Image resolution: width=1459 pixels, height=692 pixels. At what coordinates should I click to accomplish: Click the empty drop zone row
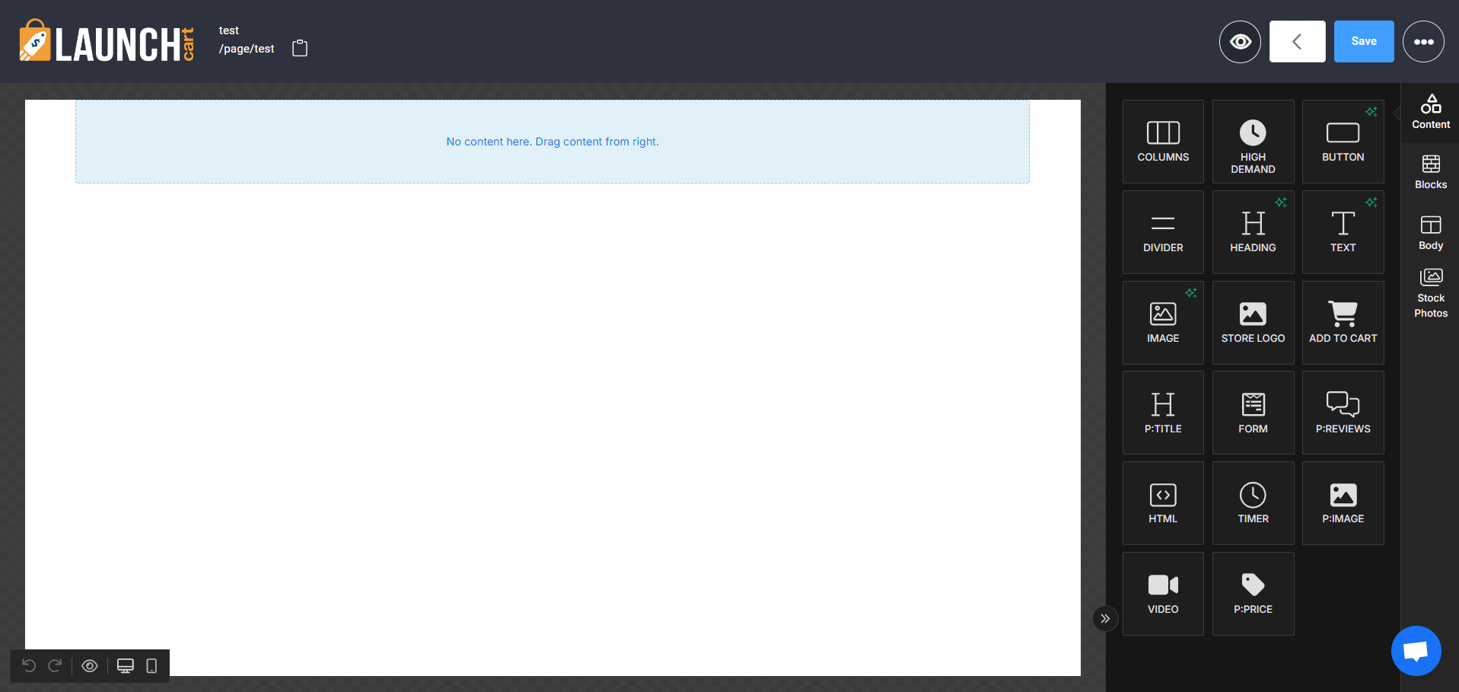[553, 142]
